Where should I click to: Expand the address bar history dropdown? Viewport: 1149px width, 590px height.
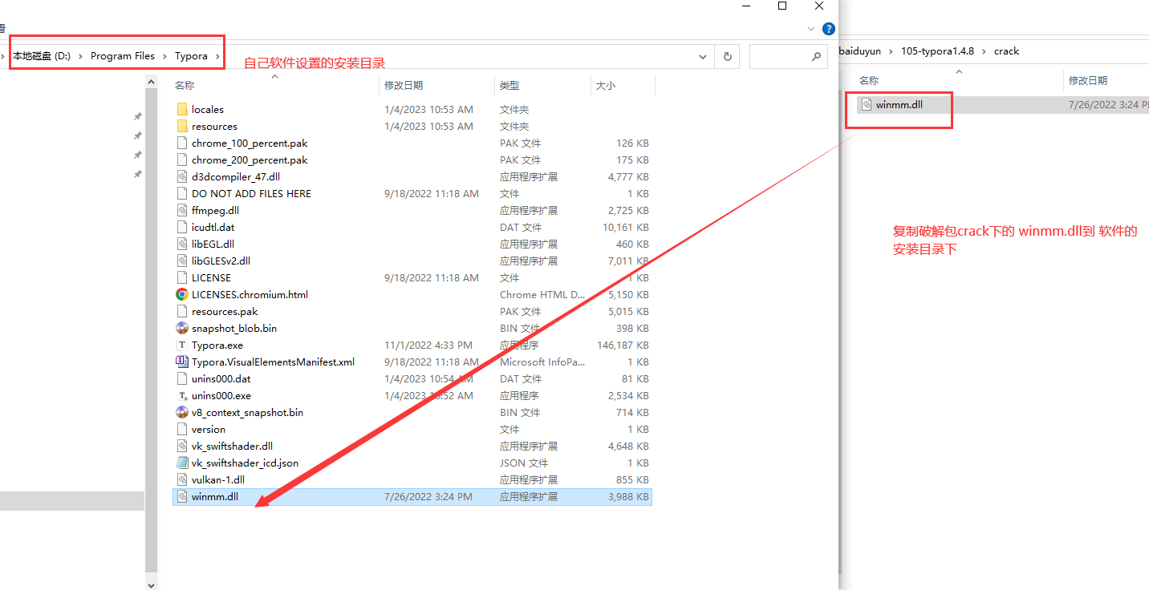click(703, 56)
